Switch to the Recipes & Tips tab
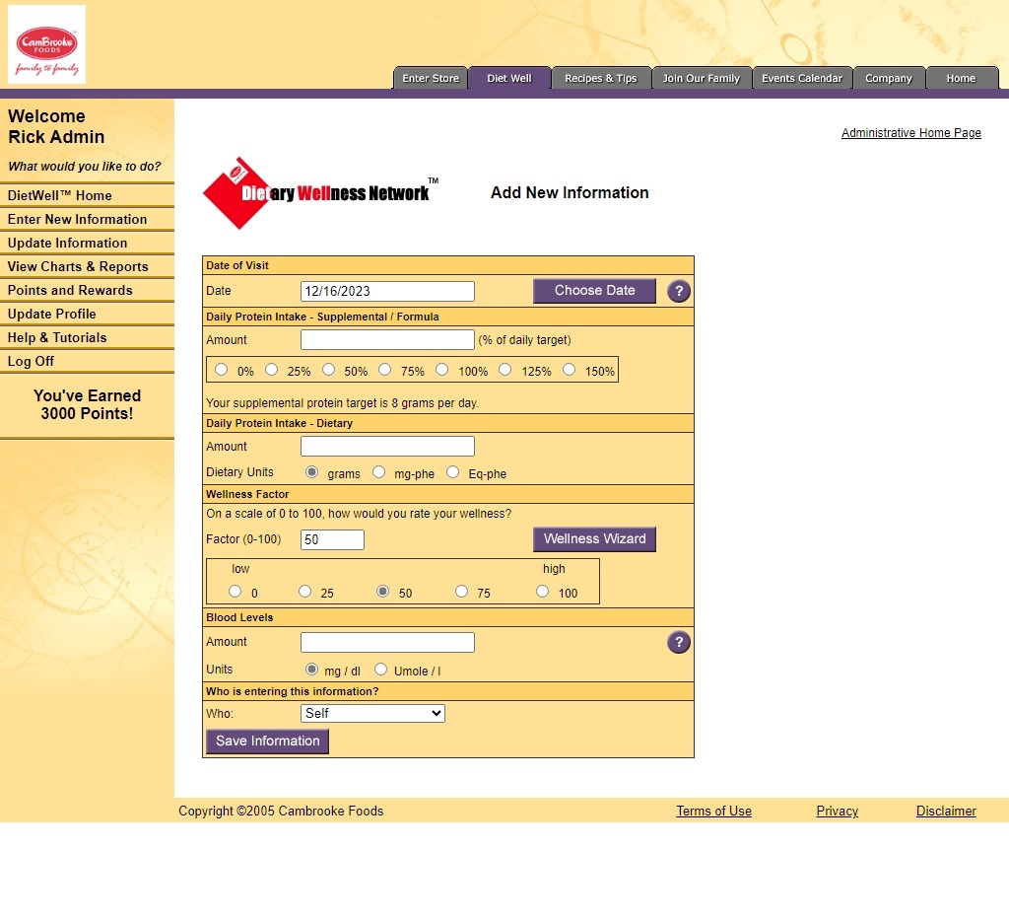This screenshot has height=919, width=1009. coord(600,79)
